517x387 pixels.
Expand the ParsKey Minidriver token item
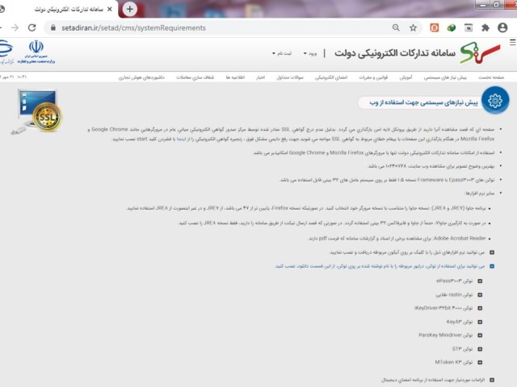coord(479,335)
